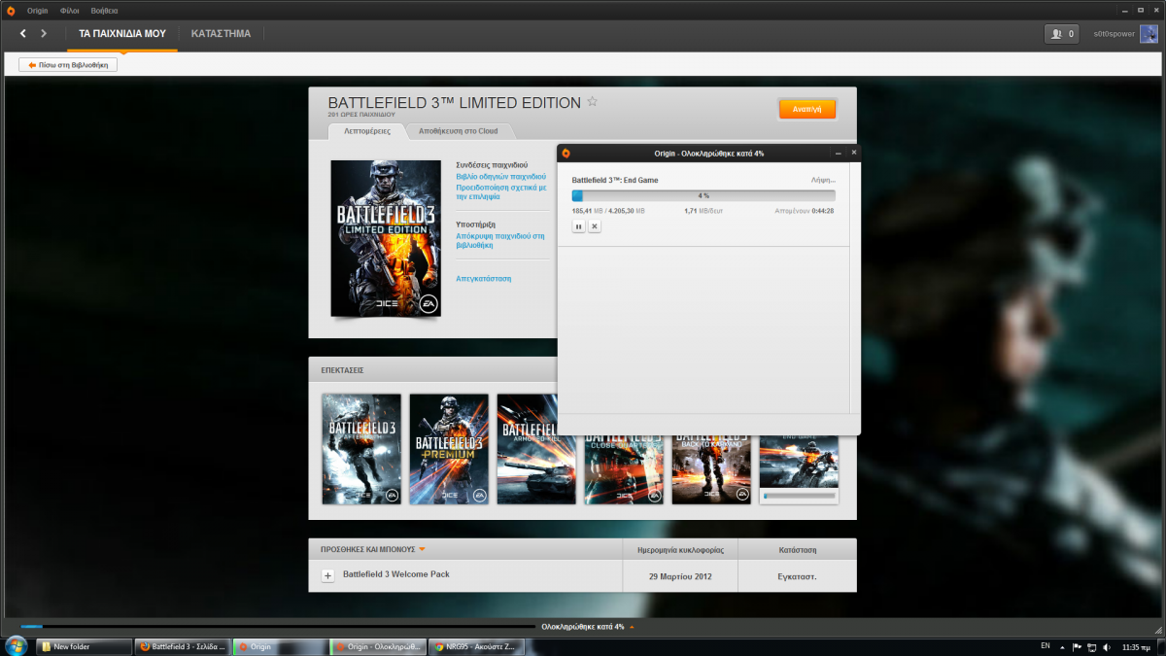Open the Φίλοι menu

[69, 9]
